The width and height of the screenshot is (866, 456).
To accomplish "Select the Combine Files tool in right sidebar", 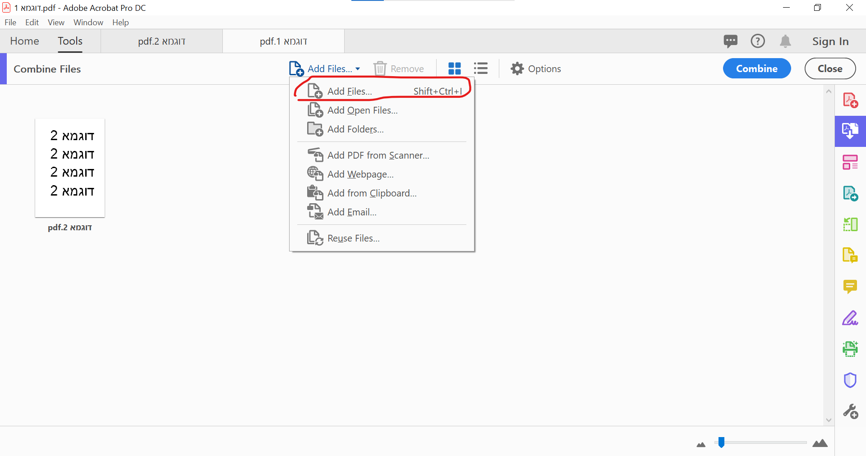I will [x=850, y=131].
